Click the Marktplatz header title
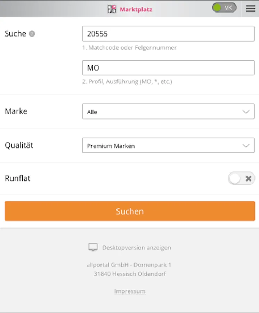Viewport: 259px width, 313px height. point(136,9)
